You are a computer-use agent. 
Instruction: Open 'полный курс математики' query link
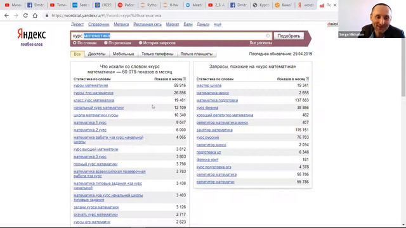96,164
